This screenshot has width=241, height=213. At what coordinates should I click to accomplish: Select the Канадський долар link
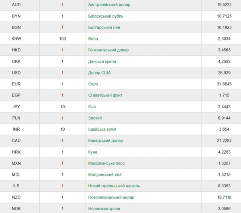[x=106, y=140]
